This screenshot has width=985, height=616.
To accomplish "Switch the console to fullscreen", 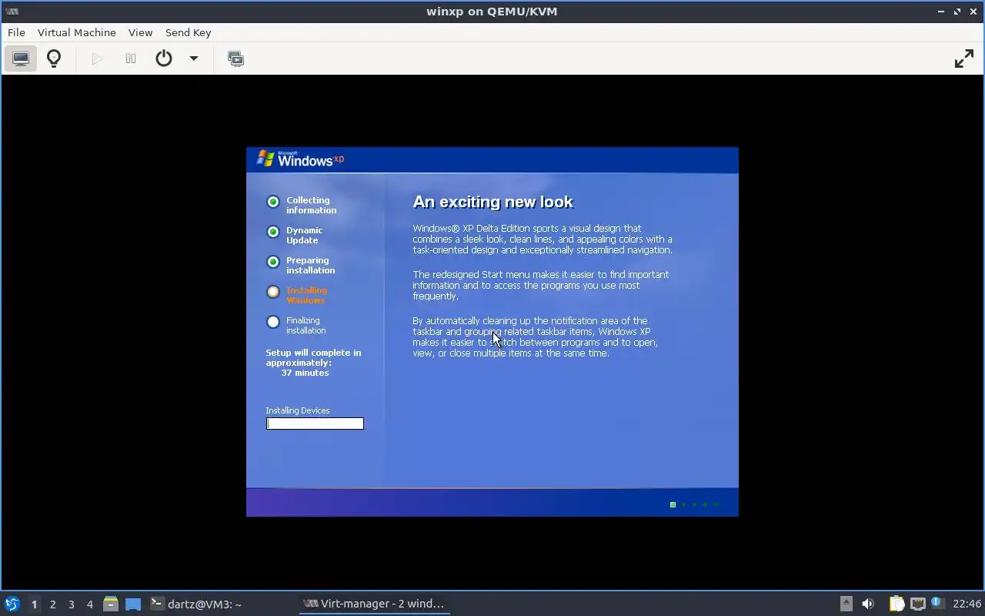I will tap(964, 59).
